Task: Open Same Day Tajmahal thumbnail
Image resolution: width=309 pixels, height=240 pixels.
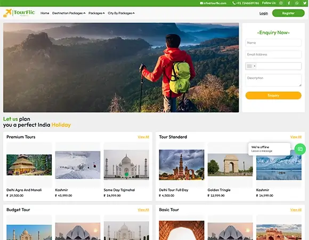Action: tap(126, 165)
